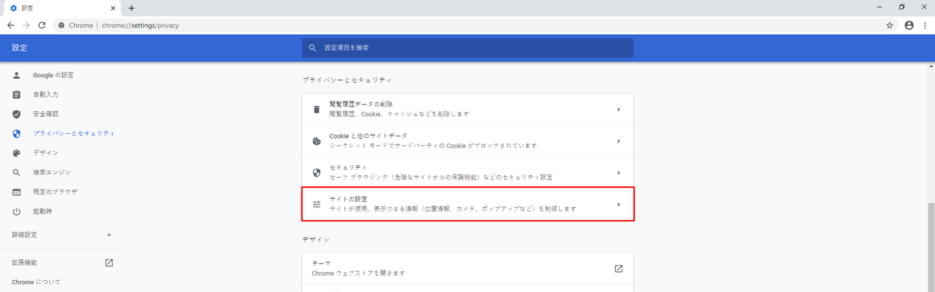Expand サイトの設定 row arrow
The image size is (935, 292).
tap(618, 204)
